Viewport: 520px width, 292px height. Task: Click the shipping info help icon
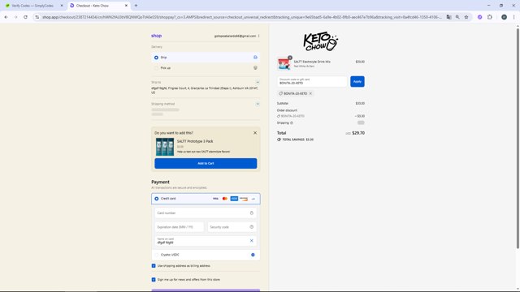coord(292,122)
